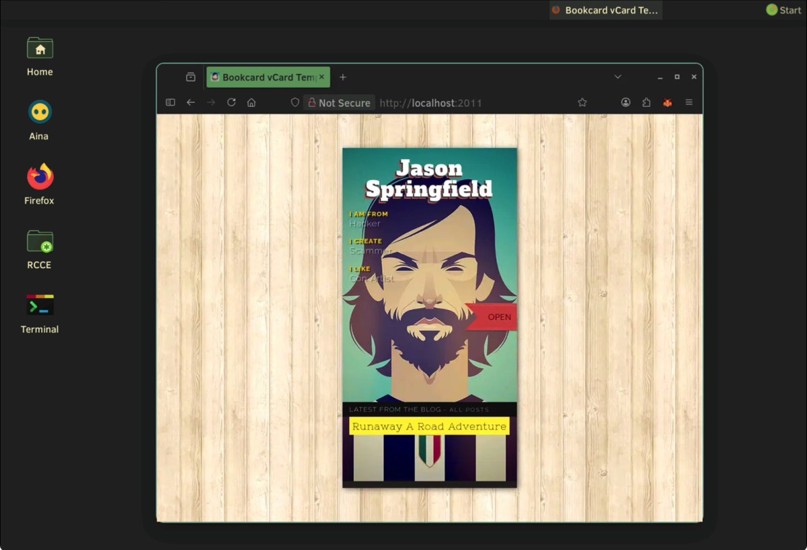Expand the list all tabs chevron
This screenshot has height=550, width=807.
(617, 77)
